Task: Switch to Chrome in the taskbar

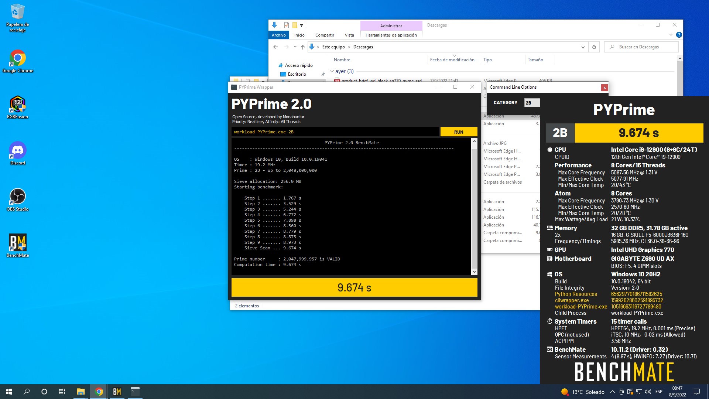Action: [x=99, y=392]
